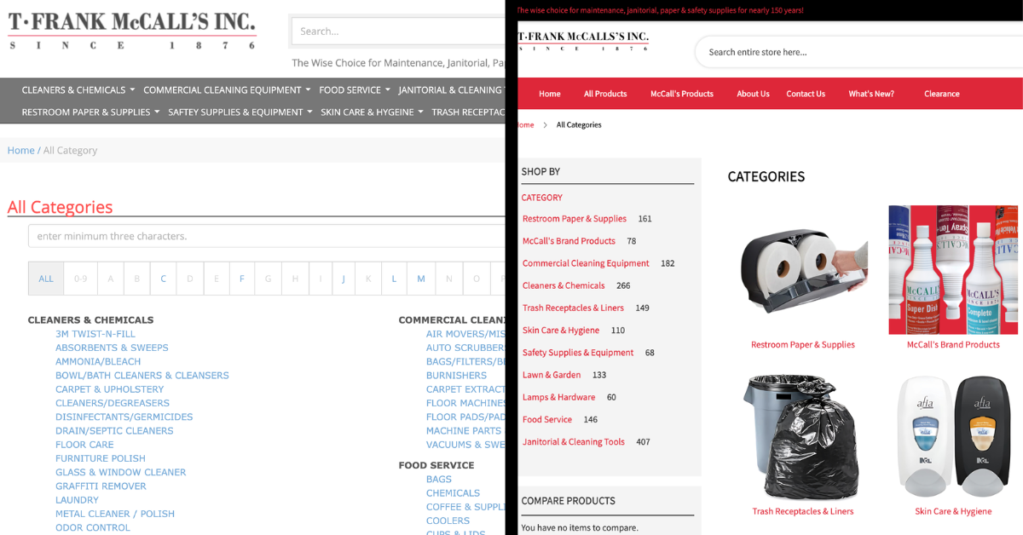Open the McCall's Brand Products caption under the image
Screen dimensions: 1023x535
953,344
